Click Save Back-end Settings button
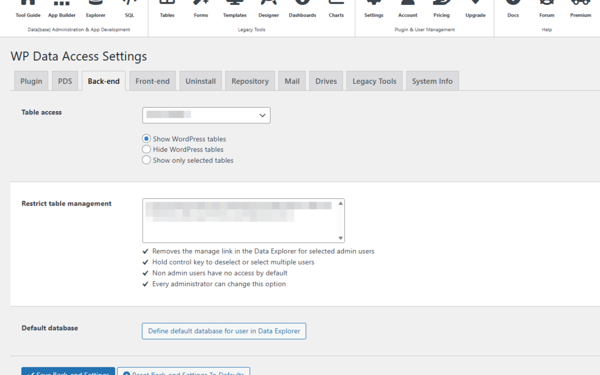The width and height of the screenshot is (600, 375). (68, 371)
